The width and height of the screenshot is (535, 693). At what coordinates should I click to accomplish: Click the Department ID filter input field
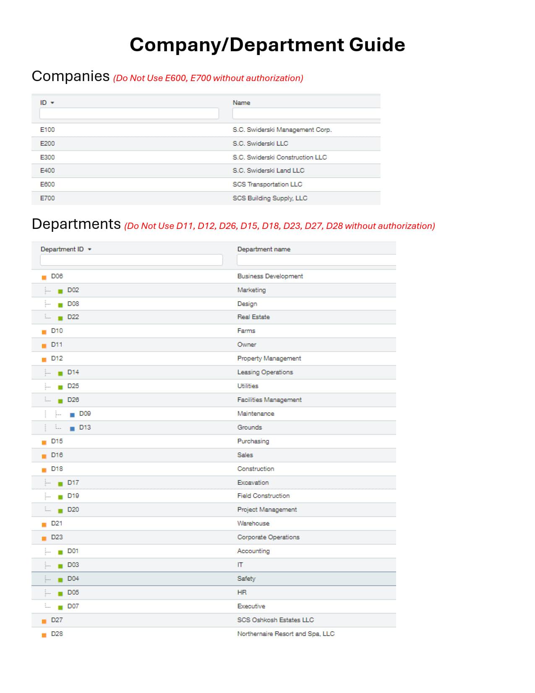point(130,260)
